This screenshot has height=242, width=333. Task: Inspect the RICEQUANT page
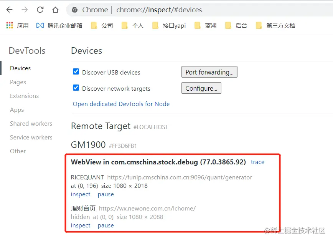point(81,194)
